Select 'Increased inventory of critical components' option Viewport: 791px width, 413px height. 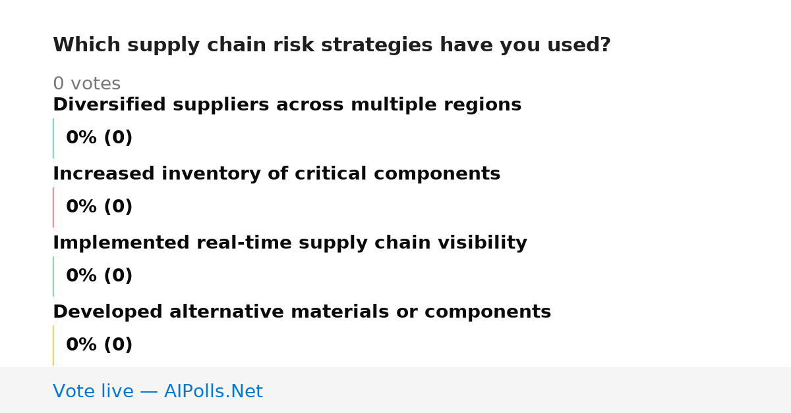click(276, 174)
